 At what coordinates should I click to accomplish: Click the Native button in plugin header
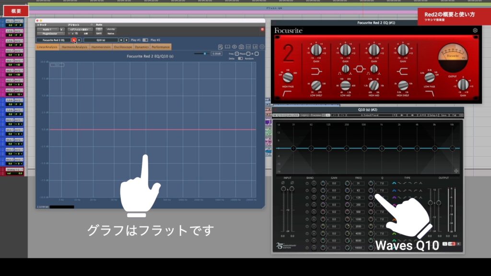tap(111, 34)
